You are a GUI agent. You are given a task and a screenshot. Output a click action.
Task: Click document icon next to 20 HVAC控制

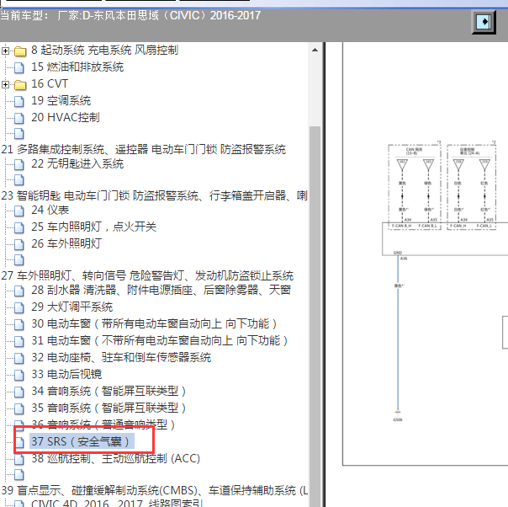tap(19, 119)
